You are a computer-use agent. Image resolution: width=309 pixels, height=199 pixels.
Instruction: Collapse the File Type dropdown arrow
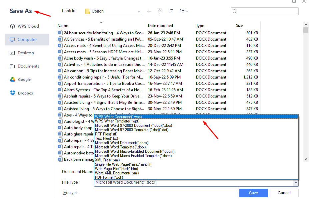tap(296, 183)
